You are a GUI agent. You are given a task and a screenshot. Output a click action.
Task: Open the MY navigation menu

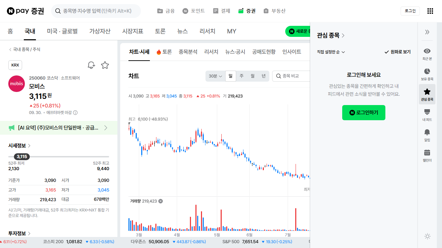pyautogui.click(x=232, y=31)
